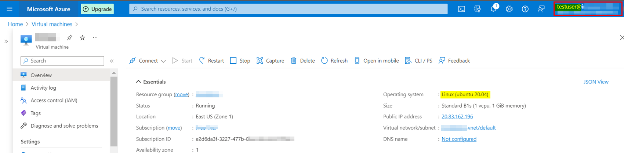624x153 pixels.
Task: Click the Start command
Action: 182,61
